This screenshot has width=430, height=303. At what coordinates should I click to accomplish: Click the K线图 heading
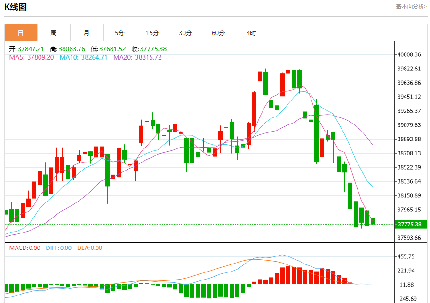(16, 7)
